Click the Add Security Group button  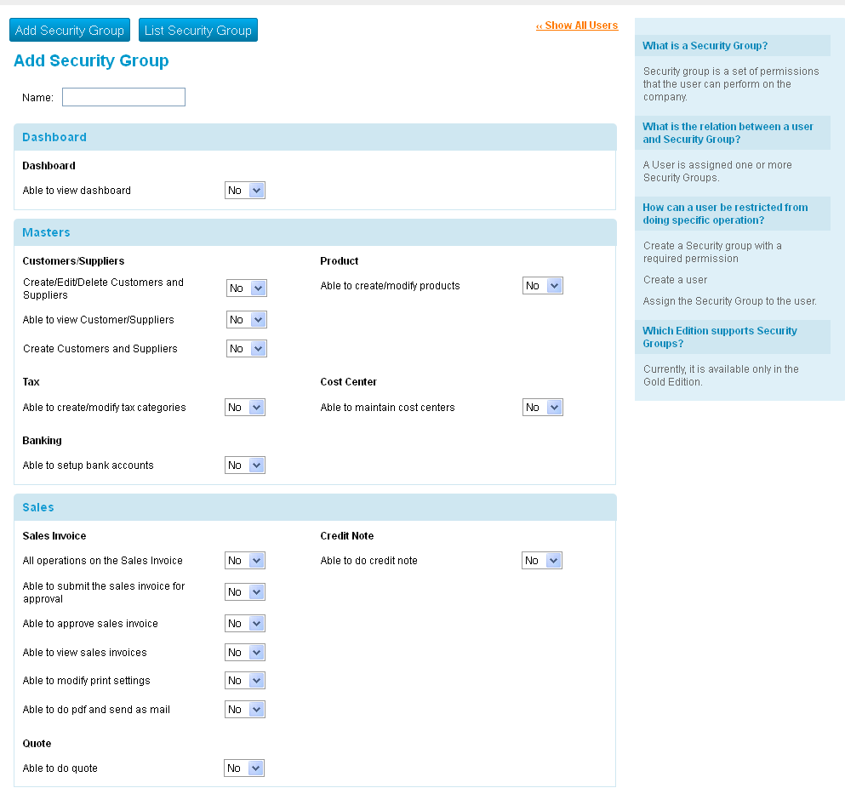pos(70,31)
